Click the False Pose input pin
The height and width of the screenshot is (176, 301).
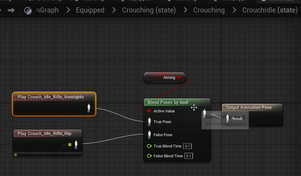pos(149,135)
